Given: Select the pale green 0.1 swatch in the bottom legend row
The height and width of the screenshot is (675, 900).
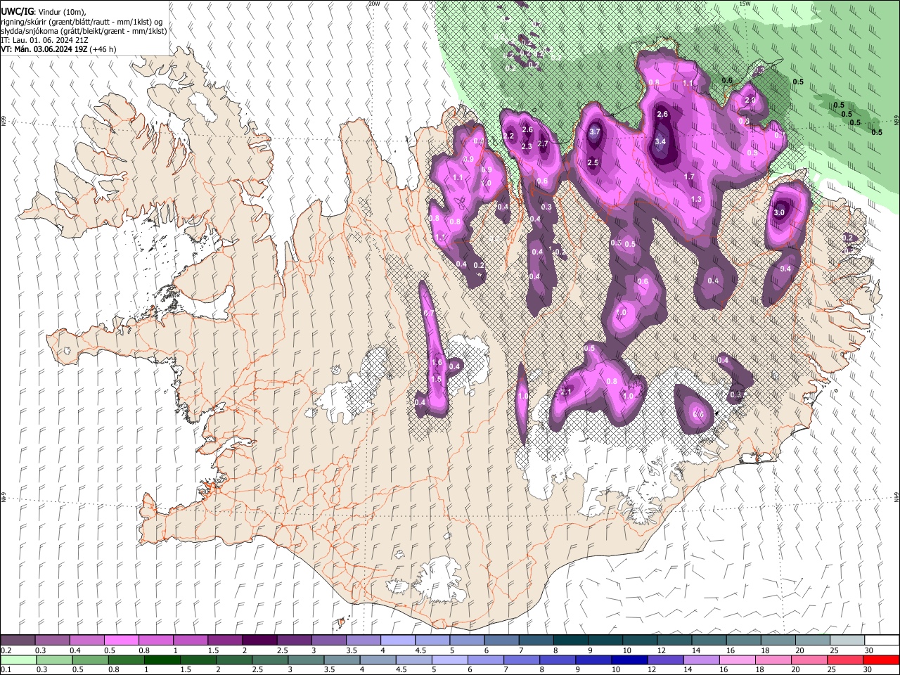Looking at the screenshot, I should pos(18,660).
